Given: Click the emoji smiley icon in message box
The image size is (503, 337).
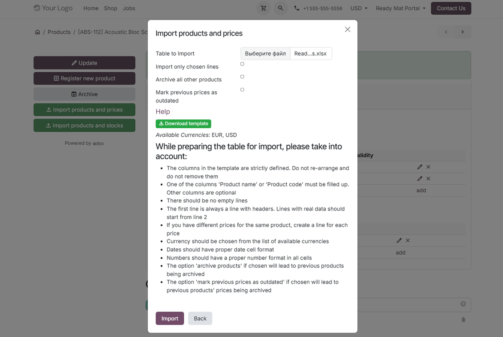Looking at the screenshot, I should 463,304.
